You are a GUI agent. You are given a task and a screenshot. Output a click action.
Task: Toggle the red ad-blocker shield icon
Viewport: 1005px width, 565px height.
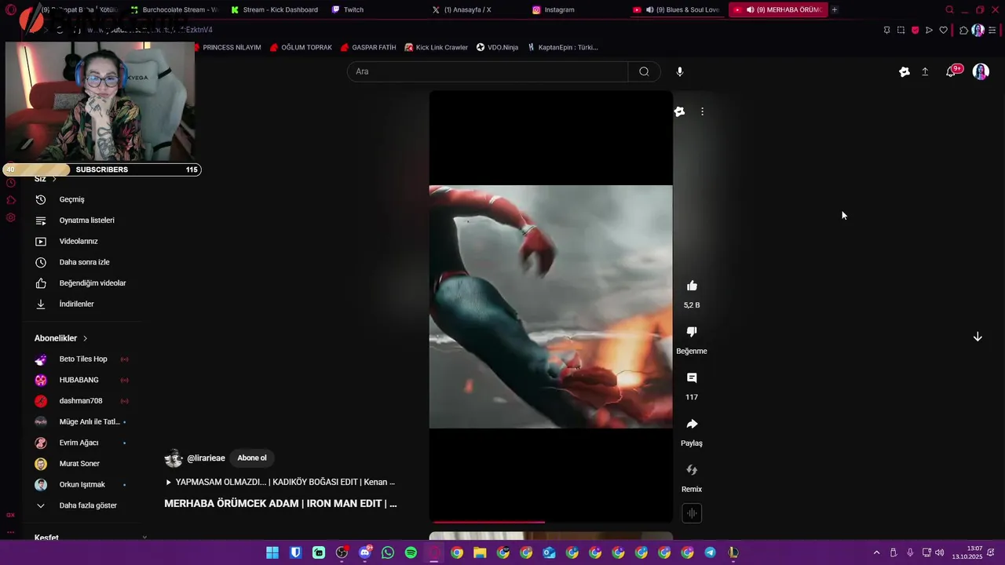pyautogui.click(x=915, y=31)
